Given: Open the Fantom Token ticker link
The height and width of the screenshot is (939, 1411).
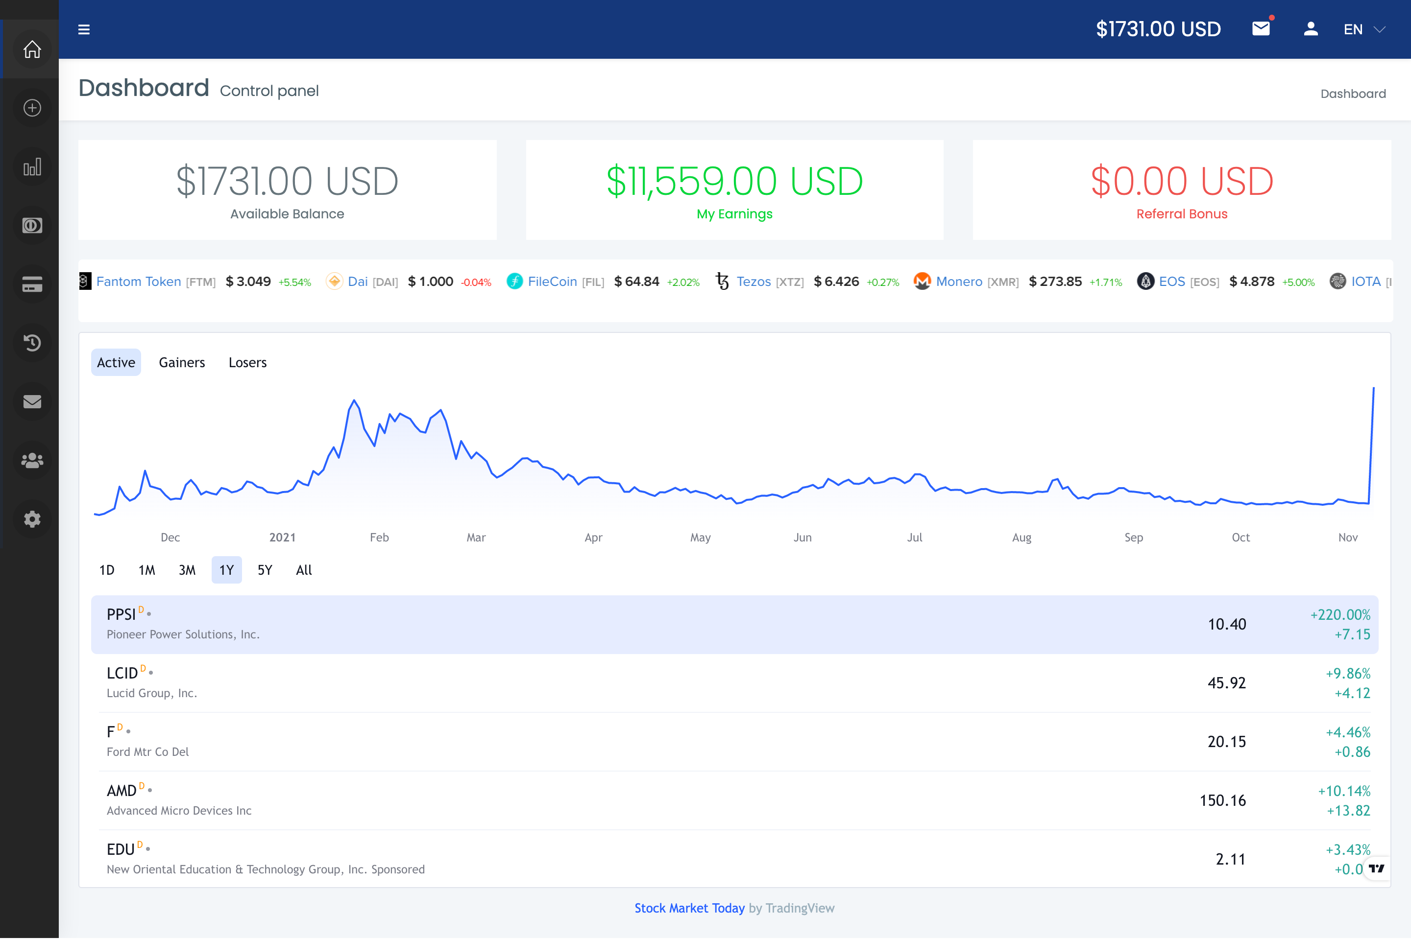Looking at the screenshot, I should [138, 282].
